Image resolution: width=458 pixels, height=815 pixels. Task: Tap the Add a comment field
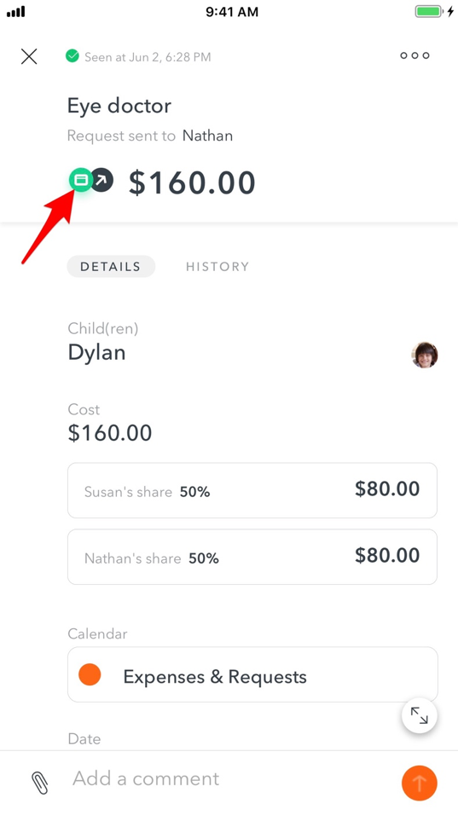229,778
